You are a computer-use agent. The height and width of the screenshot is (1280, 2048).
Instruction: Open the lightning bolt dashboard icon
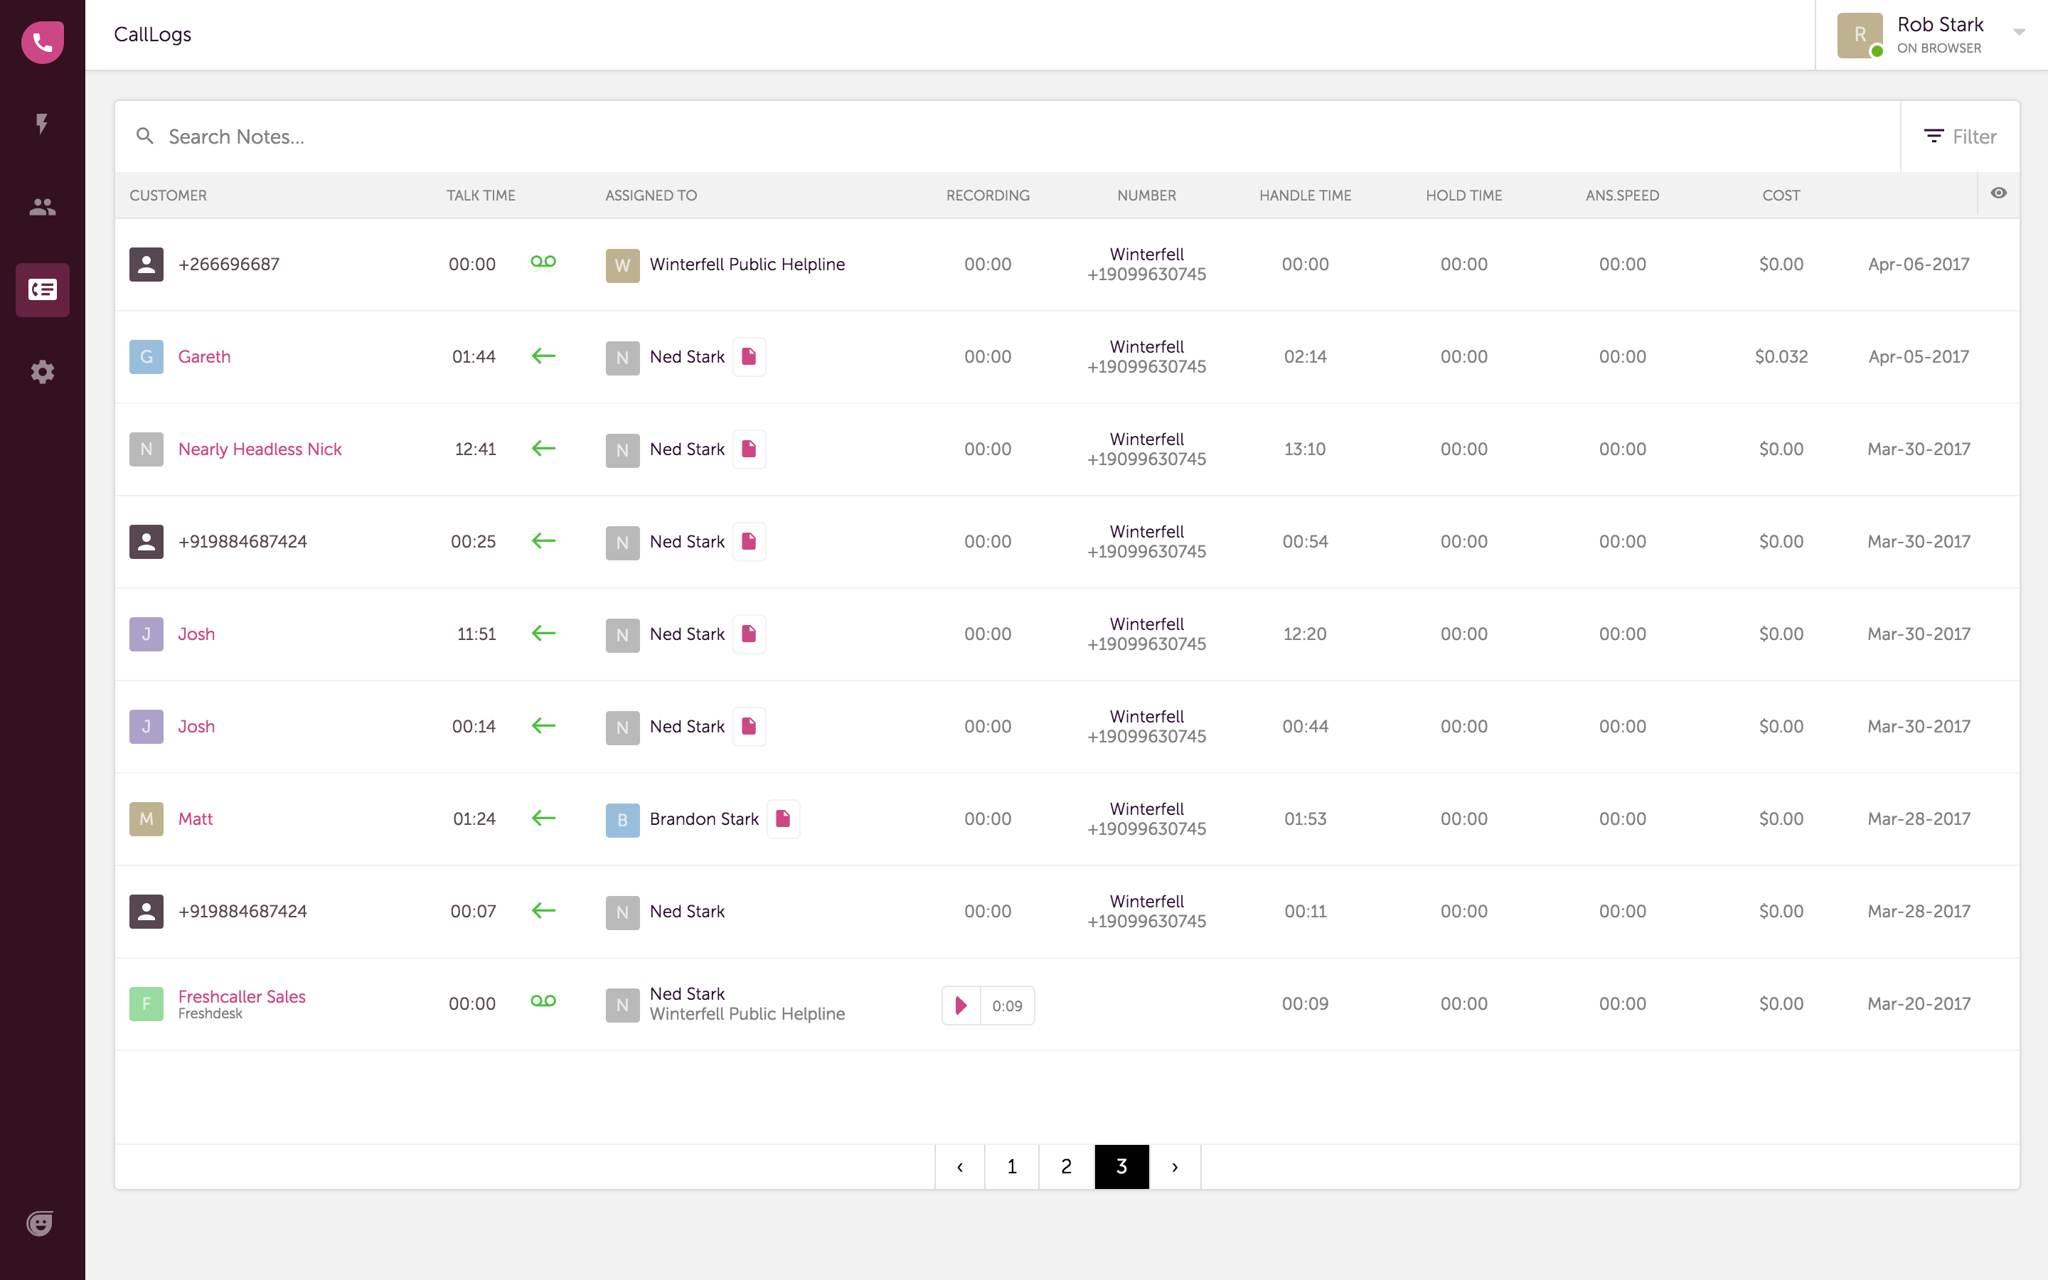[x=41, y=124]
